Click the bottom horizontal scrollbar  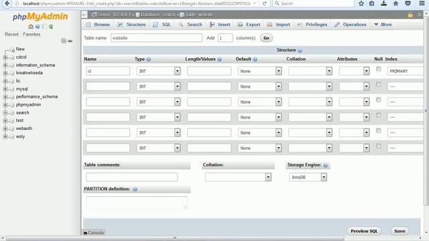click(175, 238)
